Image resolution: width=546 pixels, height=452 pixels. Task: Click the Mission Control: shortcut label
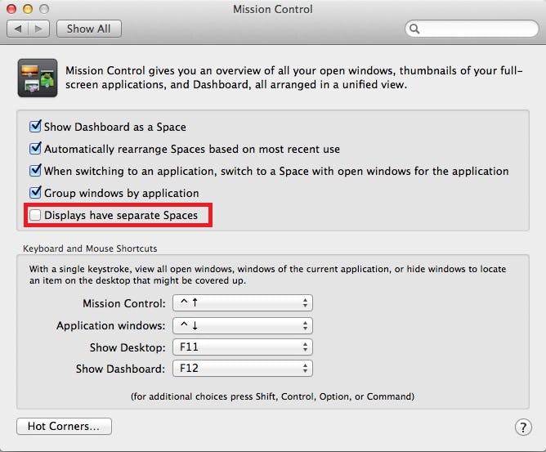[x=124, y=303]
